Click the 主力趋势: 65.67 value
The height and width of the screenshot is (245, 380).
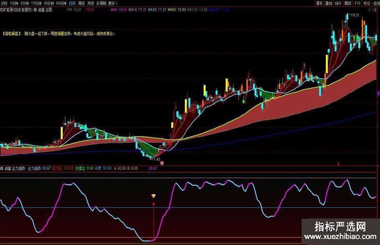click(39, 168)
